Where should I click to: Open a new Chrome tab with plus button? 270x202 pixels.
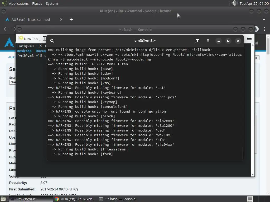pyautogui.click(x=71, y=19)
